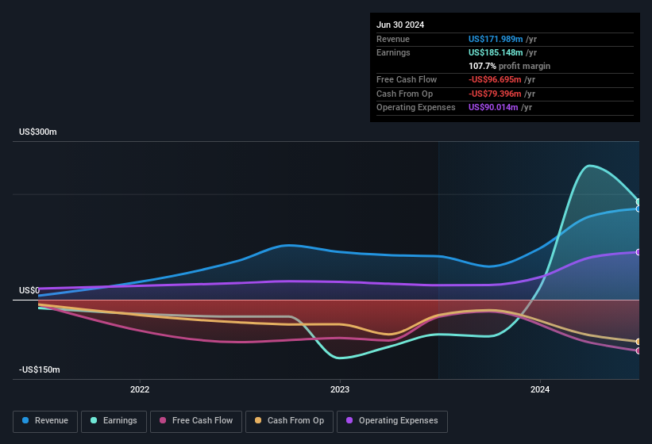Click the Cash From Op label in tooltip
The width and height of the screenshot is (652, 444).
tap(404, 94)
